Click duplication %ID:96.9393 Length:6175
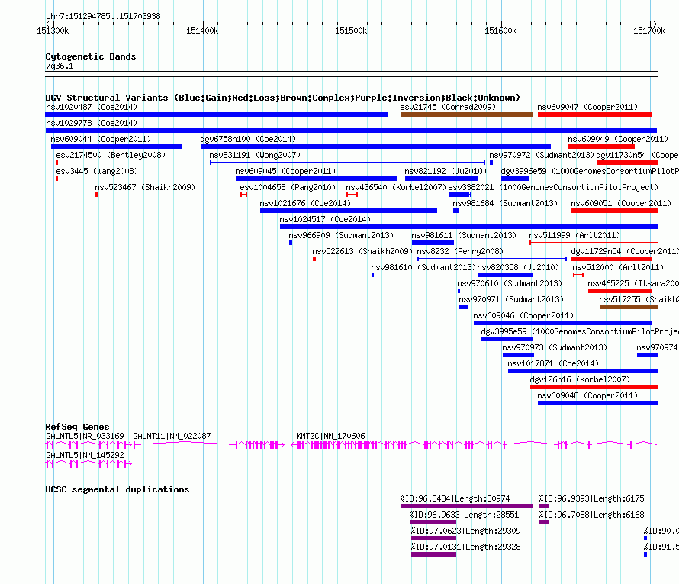 (x=591, y=498)
